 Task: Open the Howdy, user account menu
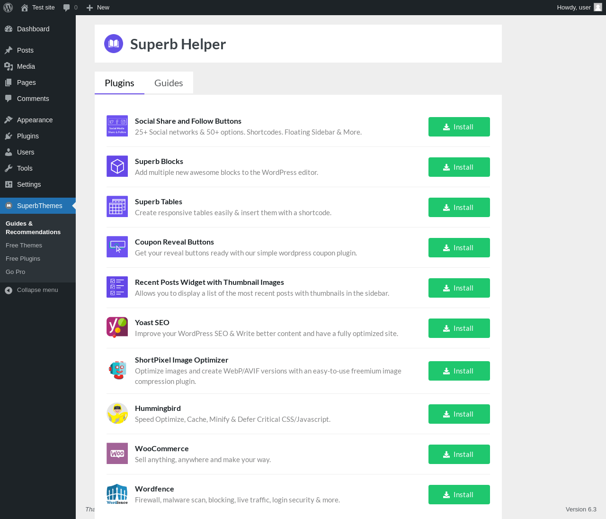pyautogui.click(x=579, y=8)
